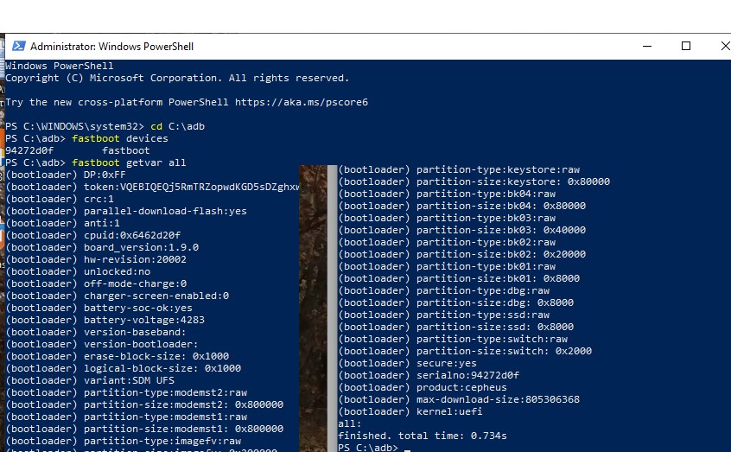Click the 'Copyright (C) Microsoft Corporation' line
The width and height of the screenshot is (731, 452).
pyautogui.click(x=177, y=79)
